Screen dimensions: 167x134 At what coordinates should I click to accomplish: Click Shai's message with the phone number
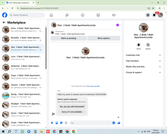[x=82, y=94]
